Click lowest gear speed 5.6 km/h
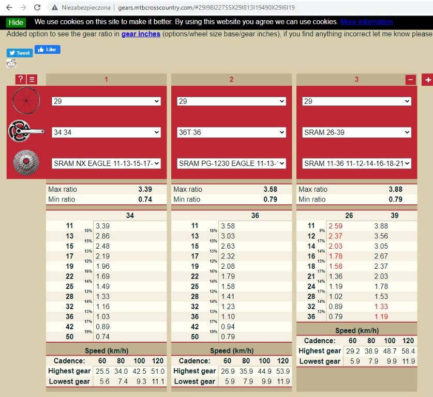This screenshot has width=433, height=397. (x=104, y=381)
